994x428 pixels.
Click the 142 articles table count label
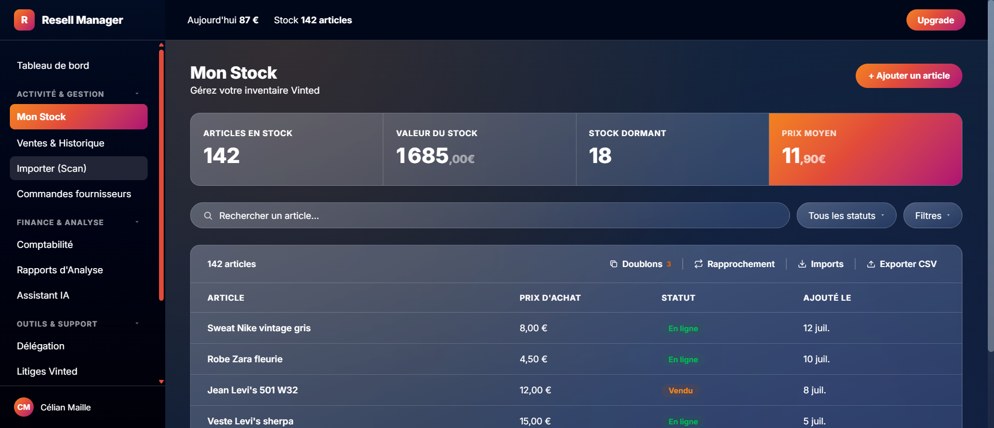[232, 264]
